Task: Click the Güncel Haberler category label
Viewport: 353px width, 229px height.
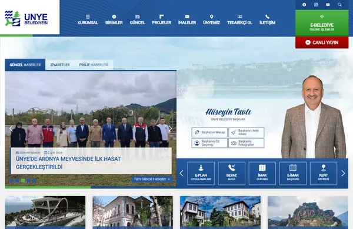Action: pyautogui.click(x=28, y=153)
